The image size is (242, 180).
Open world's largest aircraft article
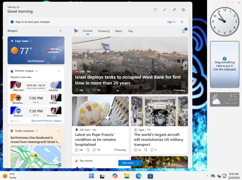pyautogui.click(x=159, y=140)
